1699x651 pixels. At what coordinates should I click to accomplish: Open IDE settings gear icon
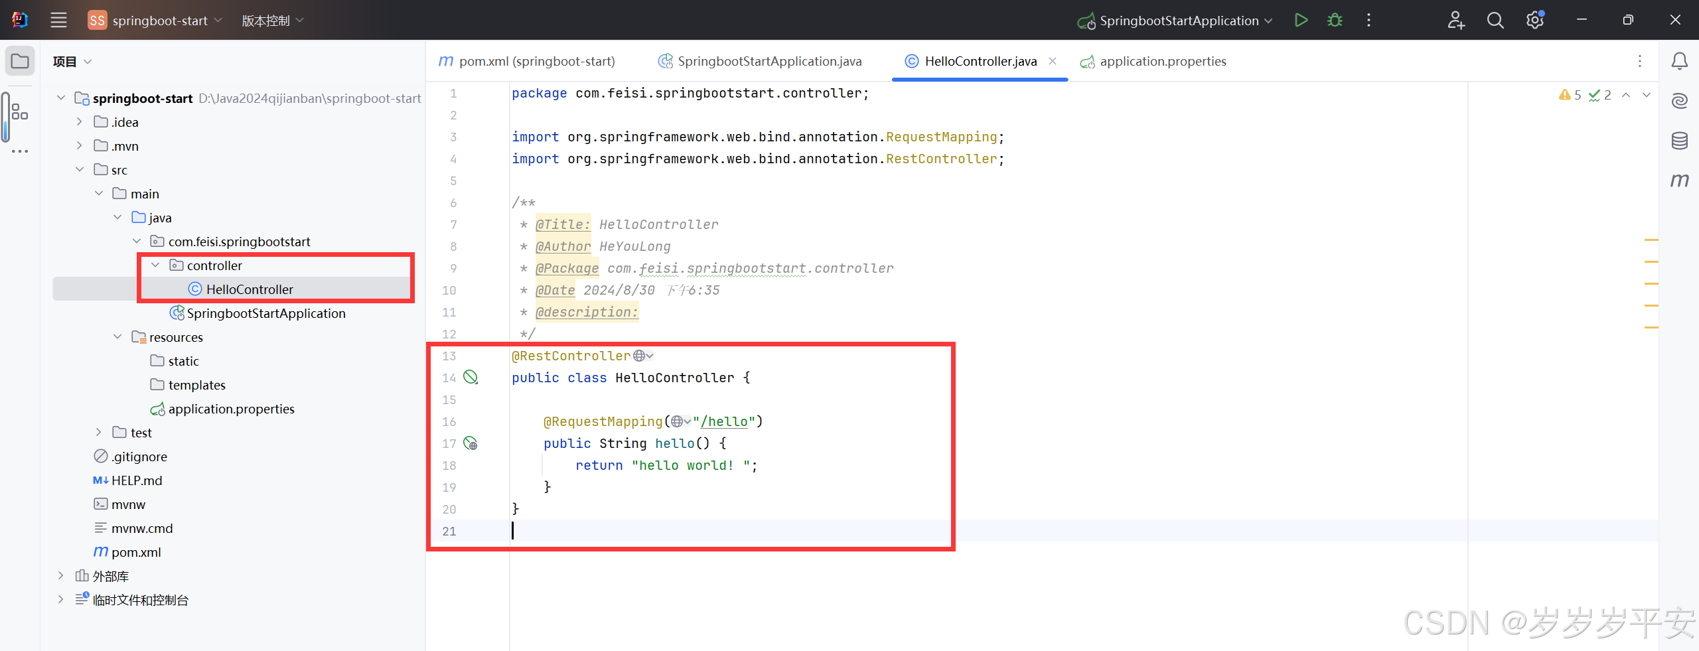(1534, 21)
